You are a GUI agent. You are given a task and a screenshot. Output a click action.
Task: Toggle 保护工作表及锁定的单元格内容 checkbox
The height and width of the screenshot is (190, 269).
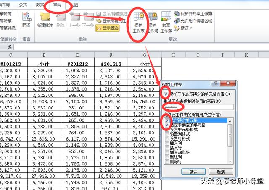point(166,94)
